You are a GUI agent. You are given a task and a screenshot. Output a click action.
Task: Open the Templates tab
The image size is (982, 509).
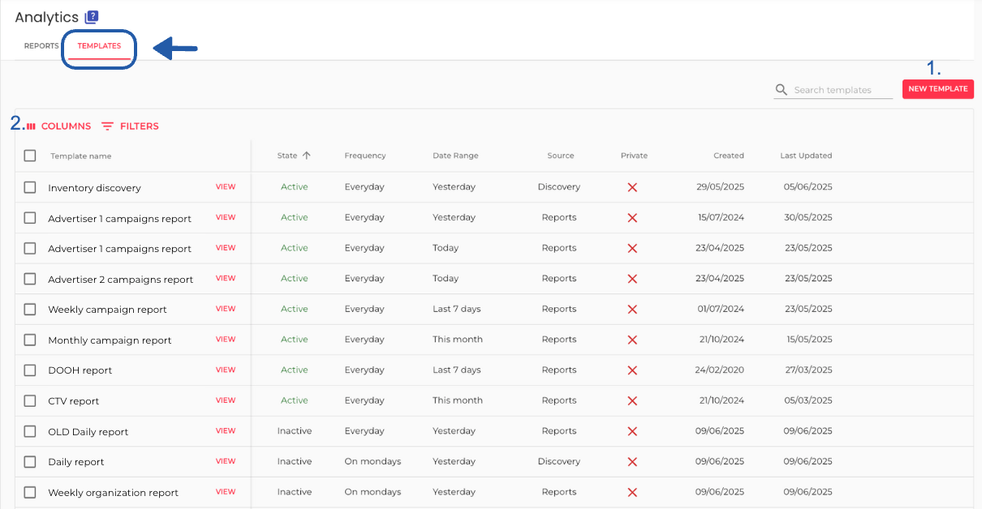pyautogui.click(x=99, y=46)
